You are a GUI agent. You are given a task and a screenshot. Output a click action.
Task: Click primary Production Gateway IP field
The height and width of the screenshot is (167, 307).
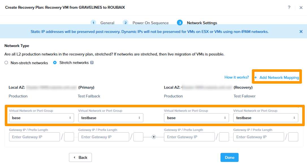tap(34, 137)
